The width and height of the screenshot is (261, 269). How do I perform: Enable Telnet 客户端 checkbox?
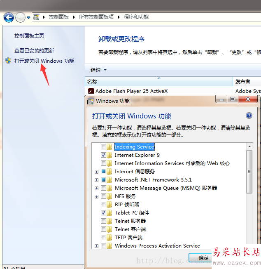(x=103, y=229)
